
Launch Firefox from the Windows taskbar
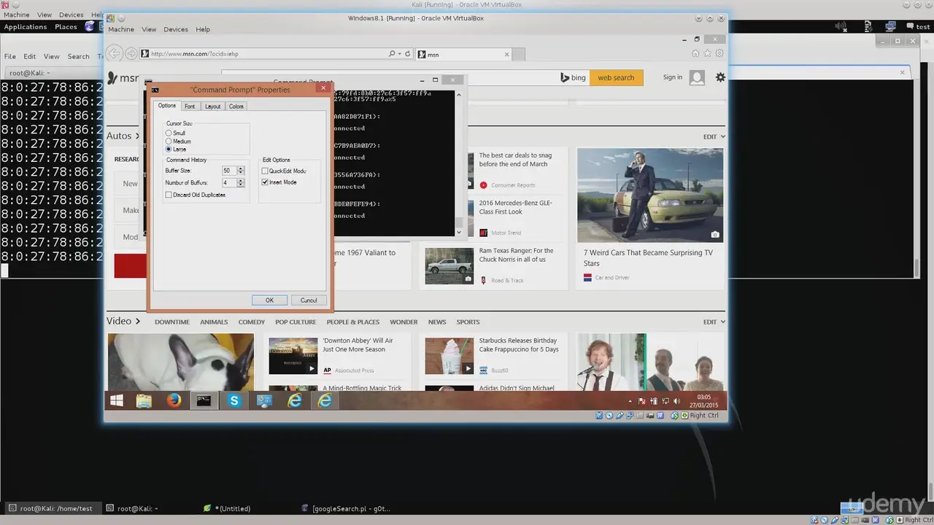(x=174, y=400)
